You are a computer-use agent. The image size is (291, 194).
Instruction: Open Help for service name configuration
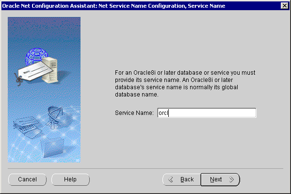[x=70, y=179]
